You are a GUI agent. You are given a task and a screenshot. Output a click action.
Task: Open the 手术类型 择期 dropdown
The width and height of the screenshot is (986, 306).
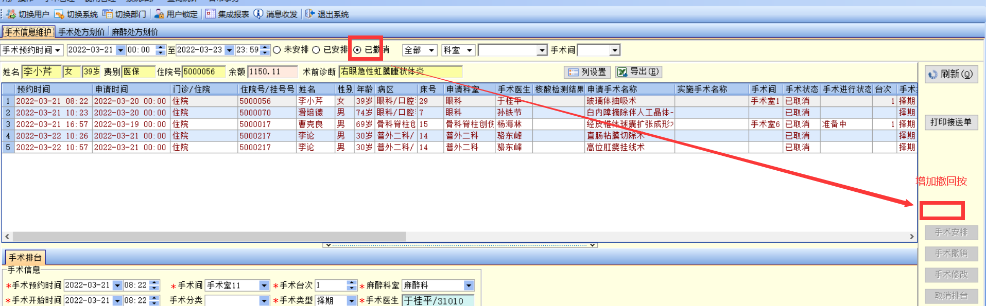click(352, 300)
